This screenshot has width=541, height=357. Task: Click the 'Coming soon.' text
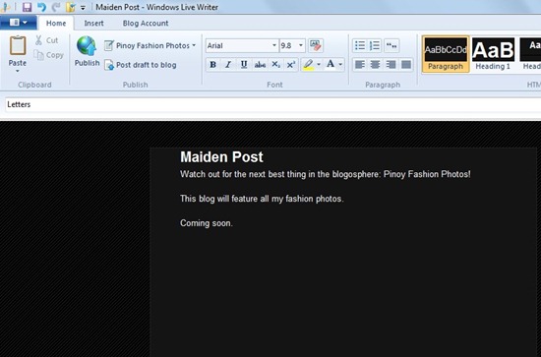[207, 223]
